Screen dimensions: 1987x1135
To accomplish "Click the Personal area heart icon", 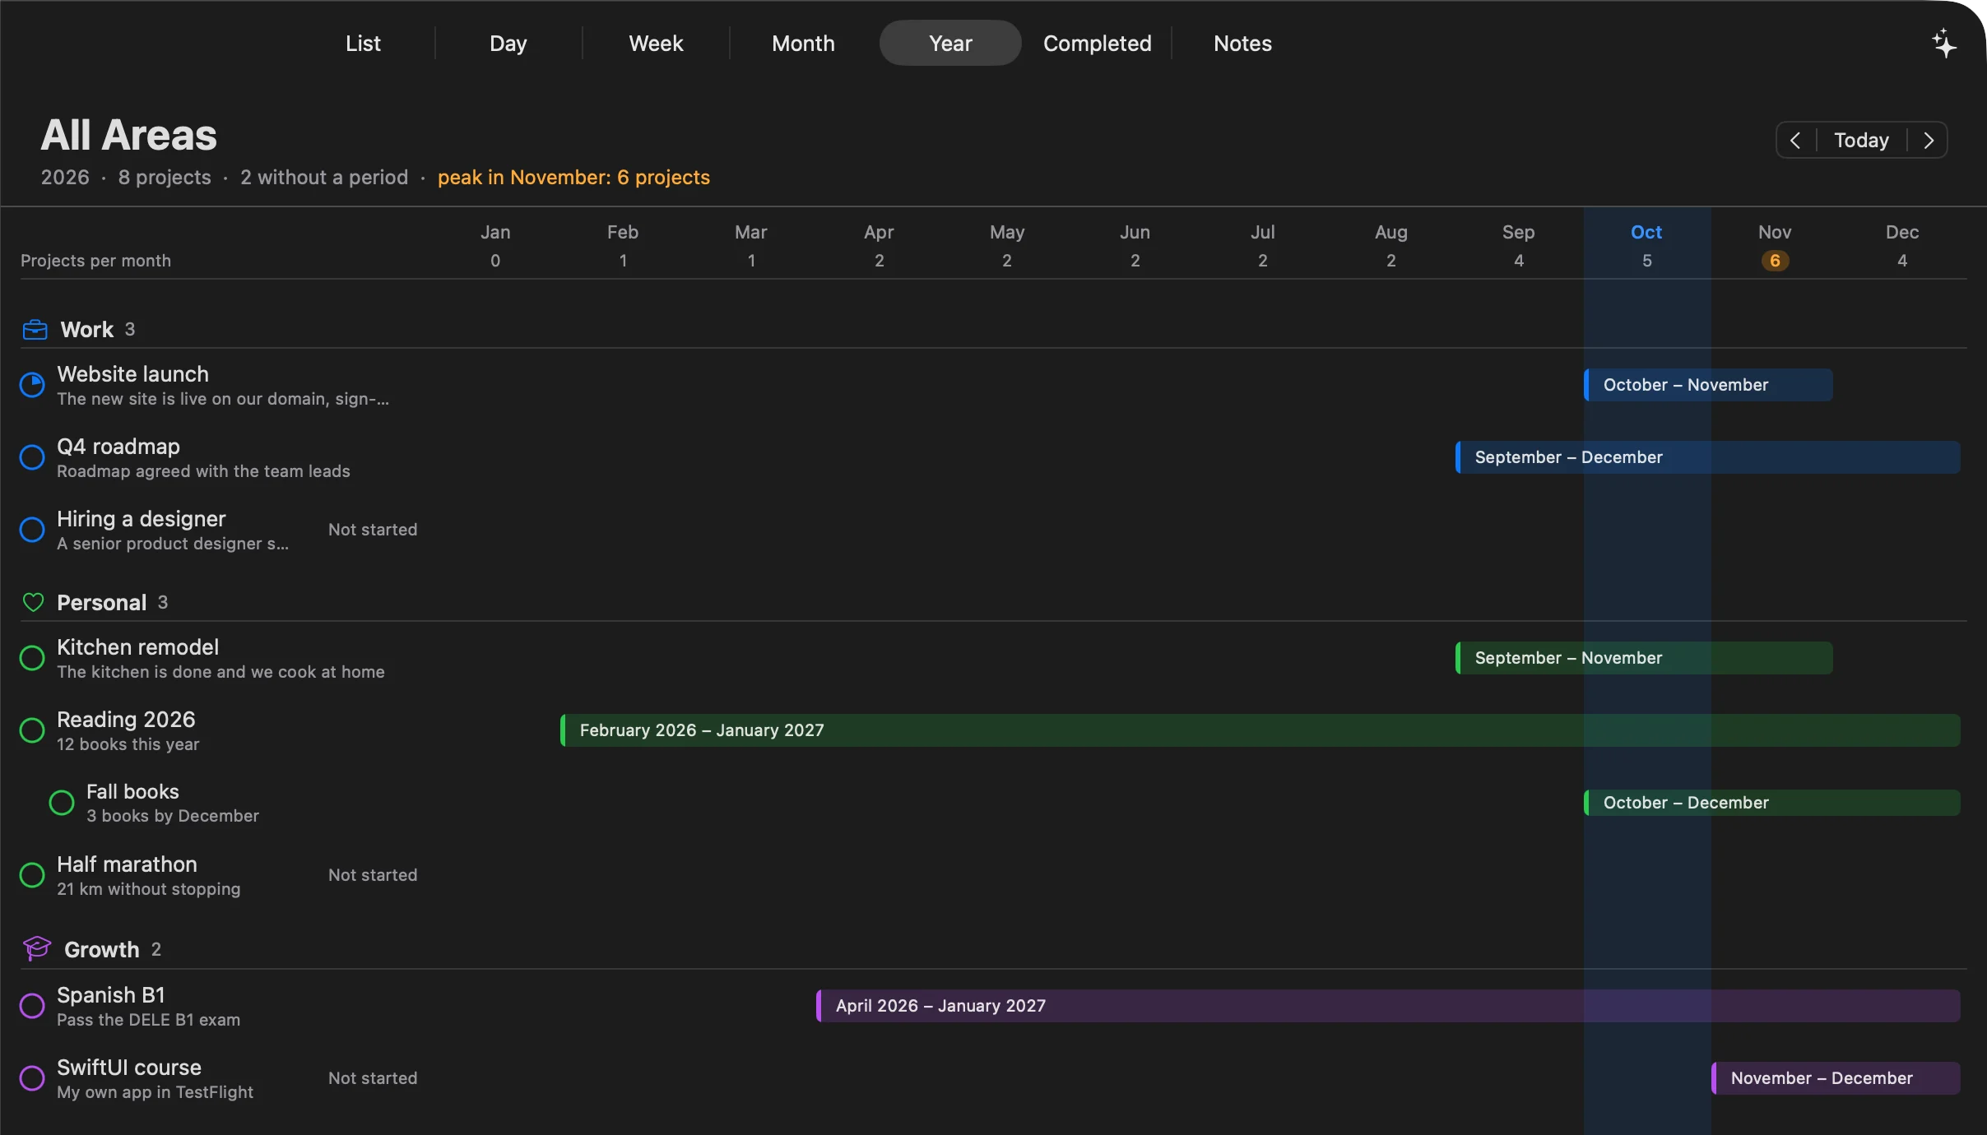I will [33, 602].
